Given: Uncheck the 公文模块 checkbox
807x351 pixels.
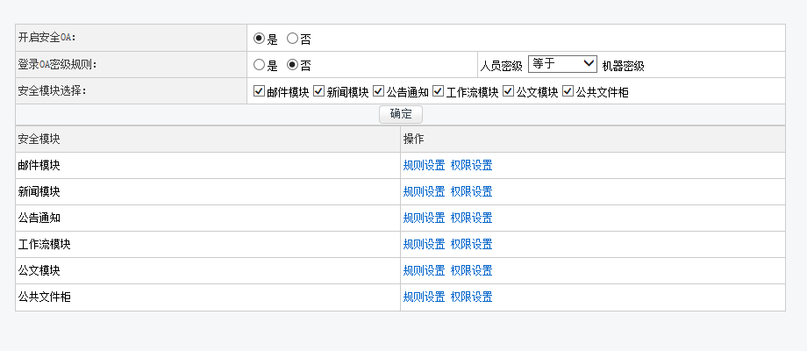Looking at the screenshot, I should (508, 91).
